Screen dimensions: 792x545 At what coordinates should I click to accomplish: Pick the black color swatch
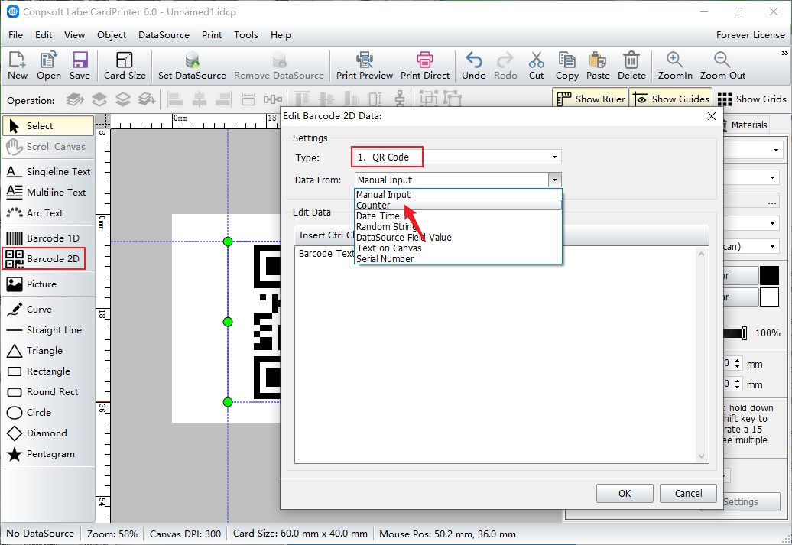(769, 276)
